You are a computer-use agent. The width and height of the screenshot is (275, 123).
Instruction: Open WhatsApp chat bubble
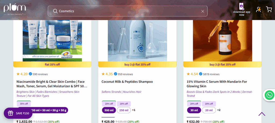269,95
